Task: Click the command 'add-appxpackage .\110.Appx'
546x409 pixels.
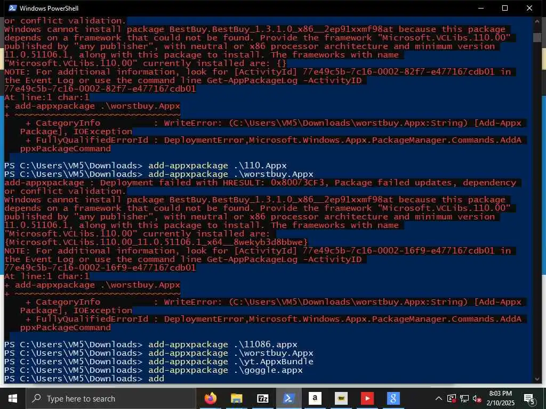Action: pos(218,166)
